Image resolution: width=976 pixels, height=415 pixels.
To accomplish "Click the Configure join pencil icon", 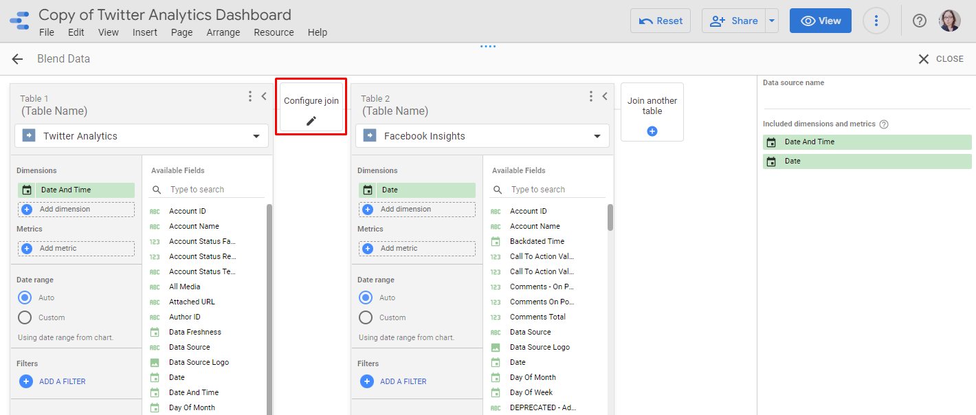I will [311, 121].
